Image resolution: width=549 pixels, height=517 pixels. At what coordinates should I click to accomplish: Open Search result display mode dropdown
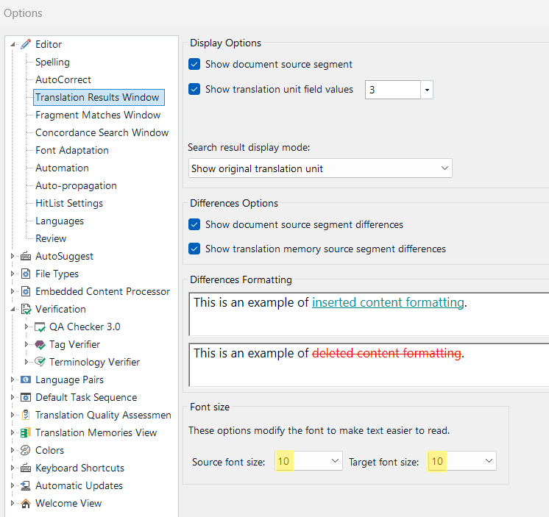320,168
